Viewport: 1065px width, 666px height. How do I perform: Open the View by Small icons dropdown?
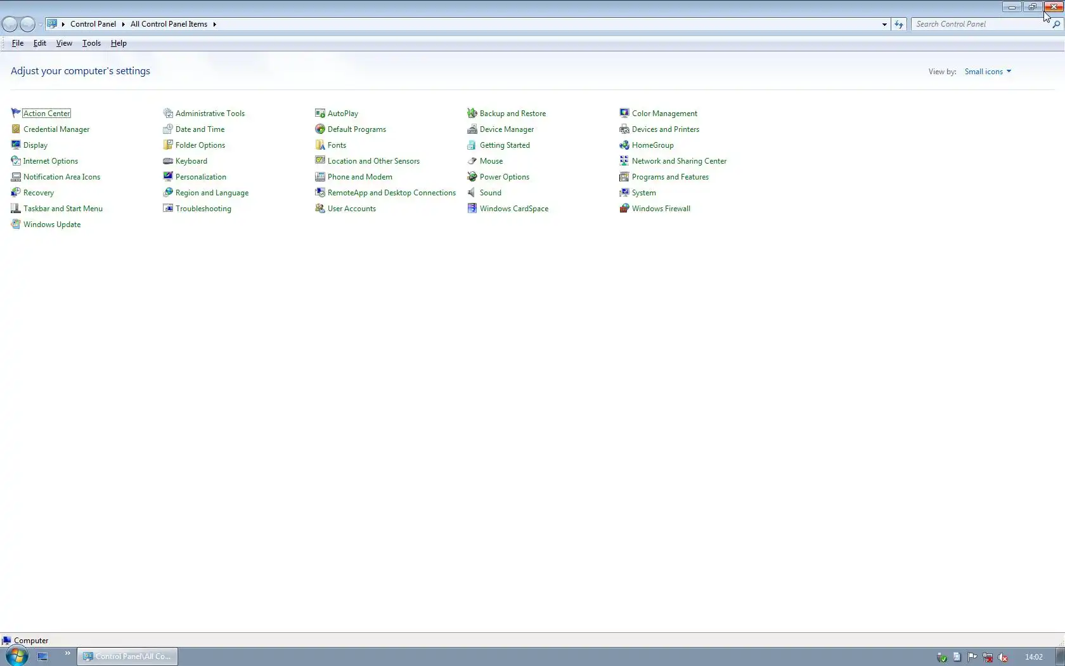(x=988, y=72)
